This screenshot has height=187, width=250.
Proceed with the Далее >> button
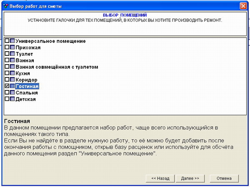tap(190, 178)
